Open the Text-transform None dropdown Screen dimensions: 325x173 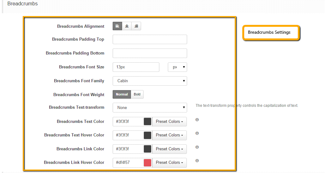click(x=150, y=108)
